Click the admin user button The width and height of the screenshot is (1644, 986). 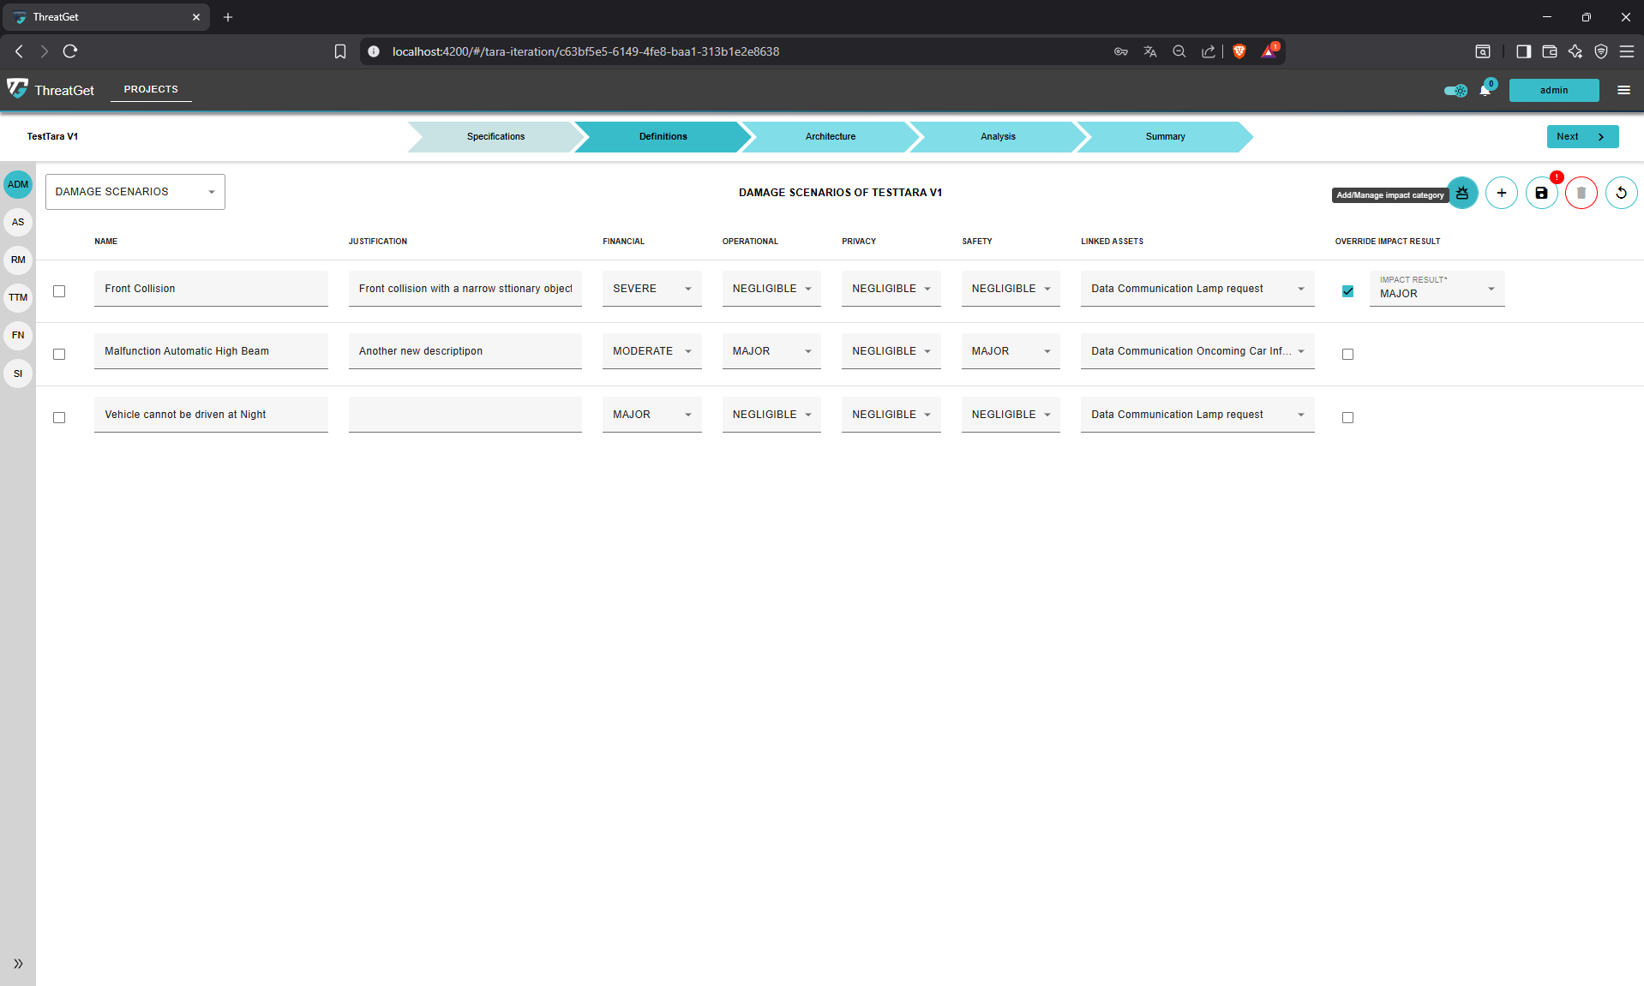[x=1553, y=90]
